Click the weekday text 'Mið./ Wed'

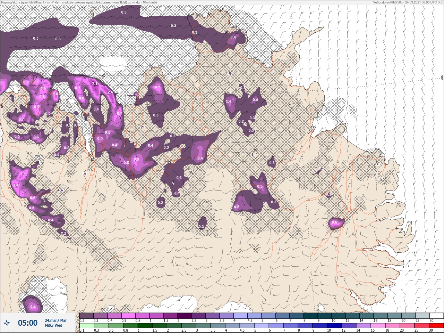pyautogui.click(x=54, y=325)
